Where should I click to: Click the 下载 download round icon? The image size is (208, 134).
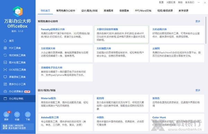(x=28, y=115)
